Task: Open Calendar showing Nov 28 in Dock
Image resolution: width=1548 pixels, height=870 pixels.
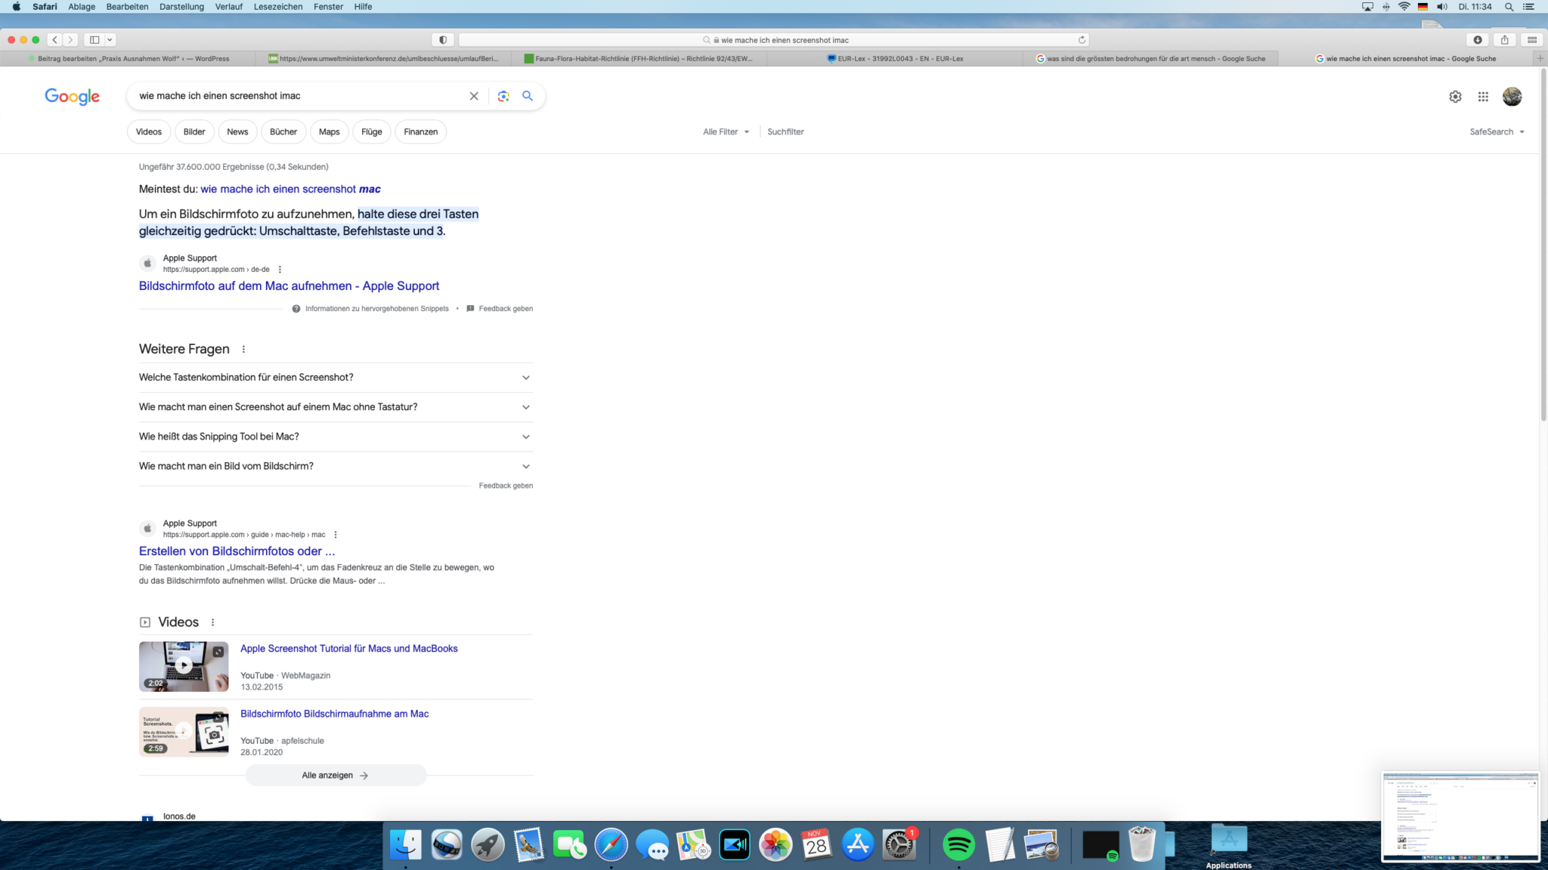Action: click(816, 844)
